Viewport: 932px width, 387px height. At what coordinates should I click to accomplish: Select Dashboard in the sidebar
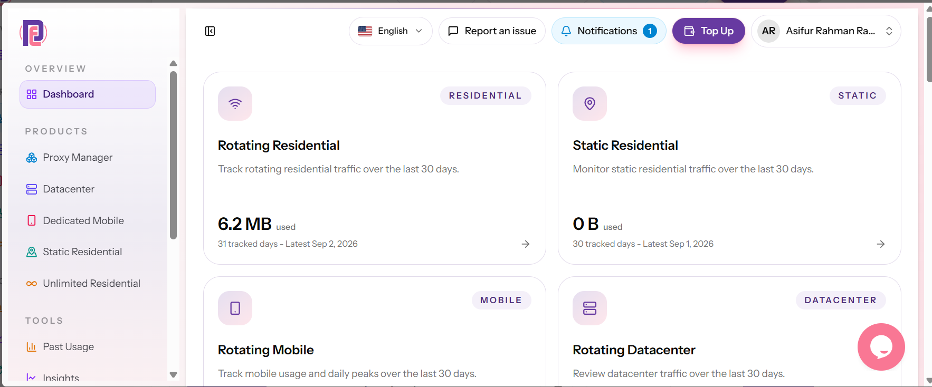coord(88,94)
